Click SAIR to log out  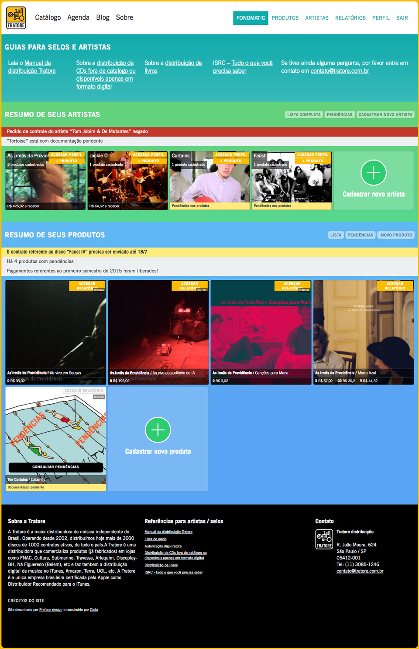[x=402, y=18]
